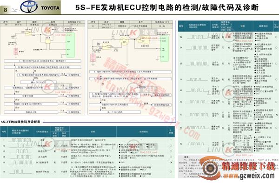The height and width of the screenshot is (183, 279).
Task: Click the pulse waveform for code 25
Action: click(x=198, y=64)
